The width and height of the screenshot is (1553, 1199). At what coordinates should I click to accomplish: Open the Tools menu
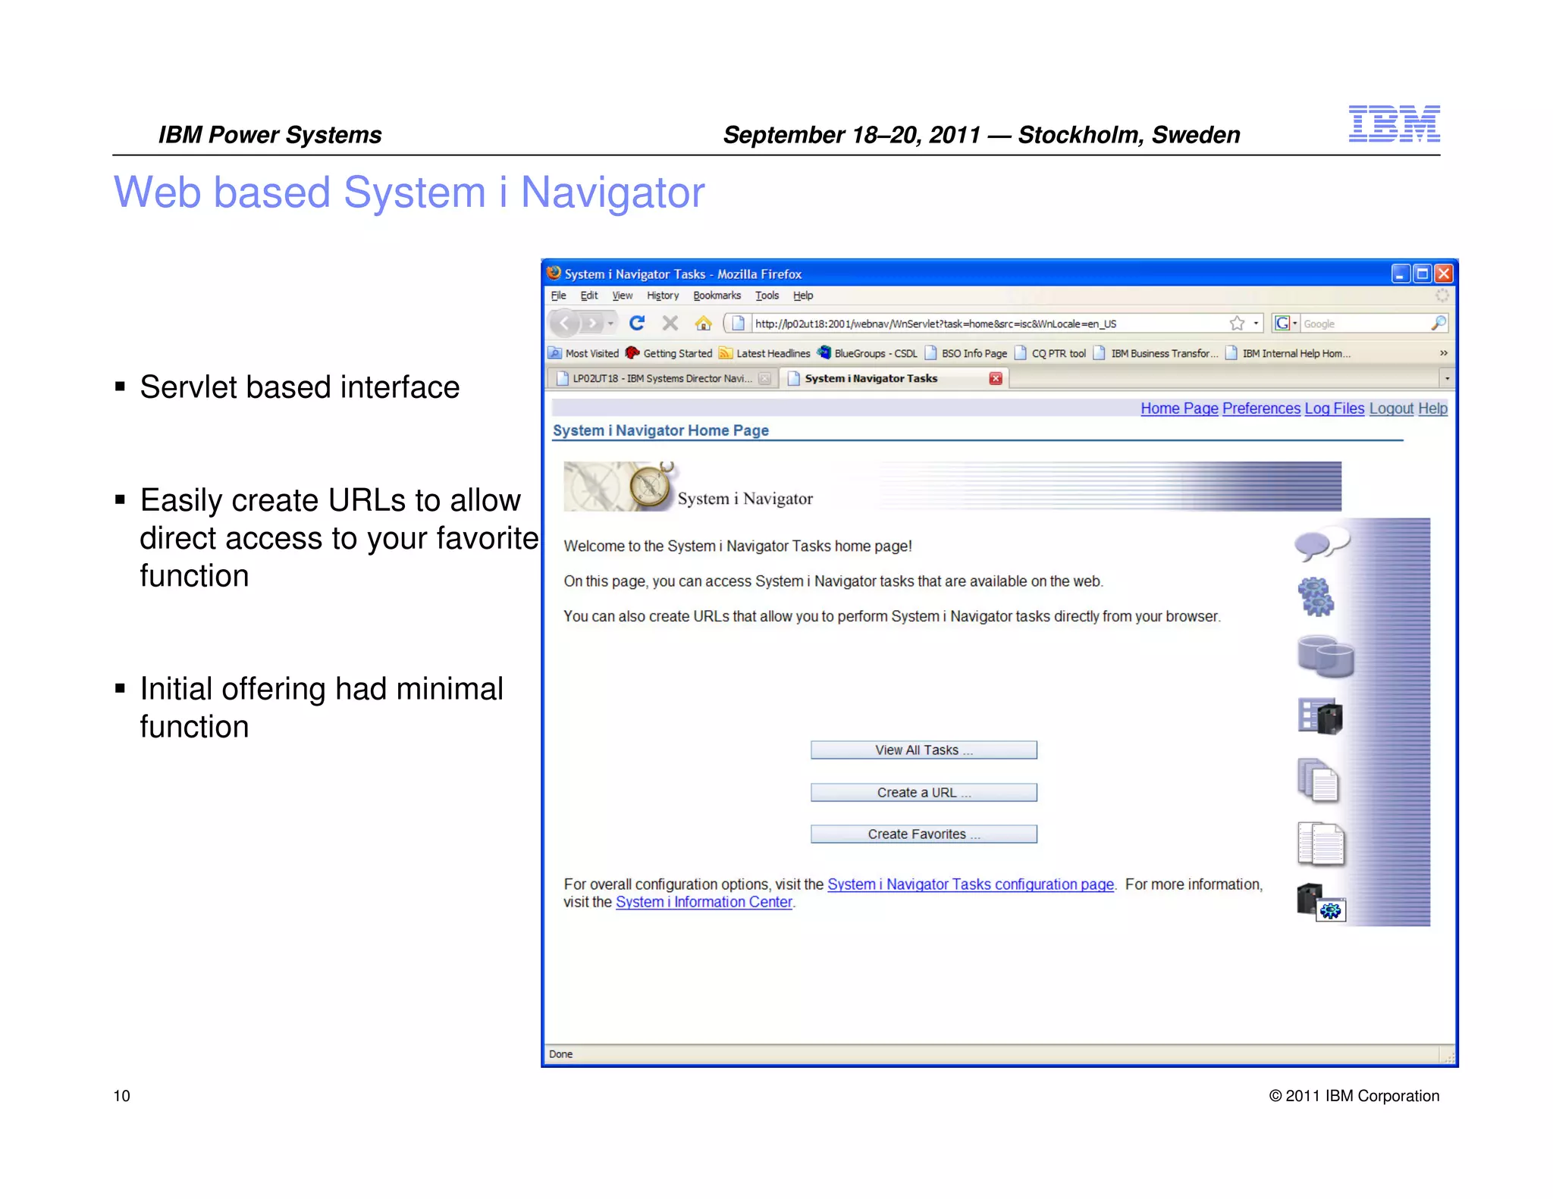click(767, 296)
